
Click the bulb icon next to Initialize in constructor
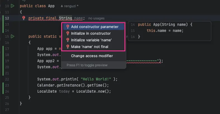click(67, 34)
